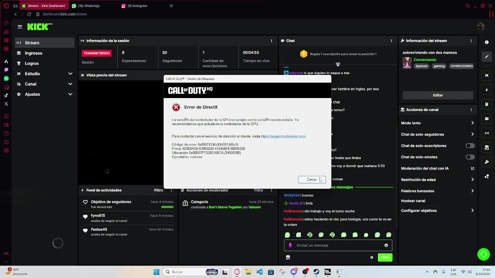This screenshot has width=495, height=278.
Task: Close the DirectX error with Cerrar
Action: pyautogui.click(x=312, y=180)
